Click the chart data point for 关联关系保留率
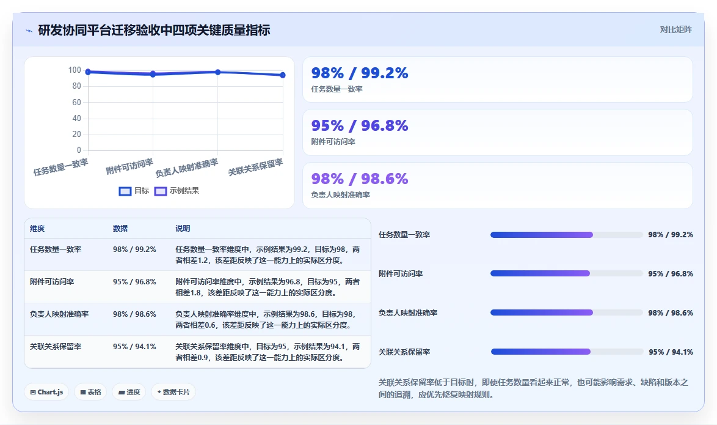Viewport: 717px width, 425px height. coord(283,75)
